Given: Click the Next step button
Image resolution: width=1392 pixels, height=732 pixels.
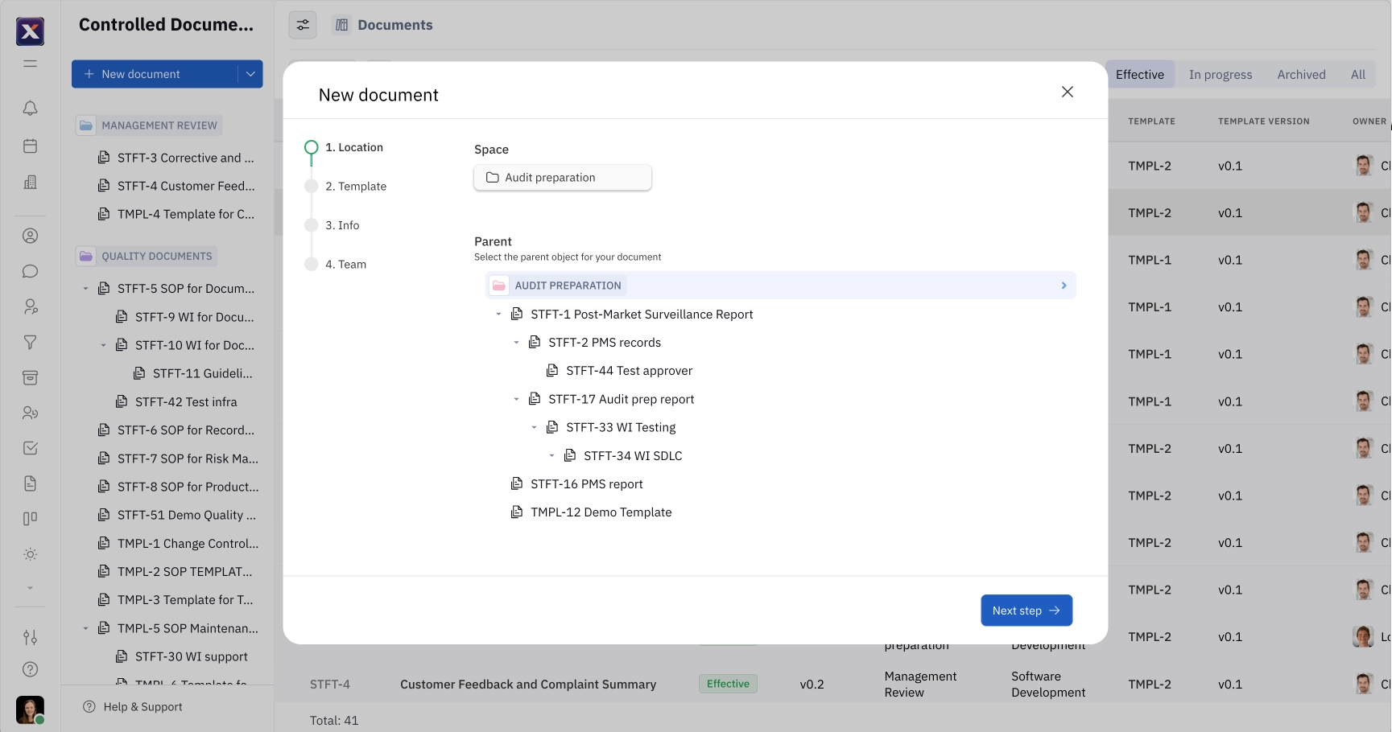Looking at the screenshot, I should pyautogui.click(x=1026, y=610).
